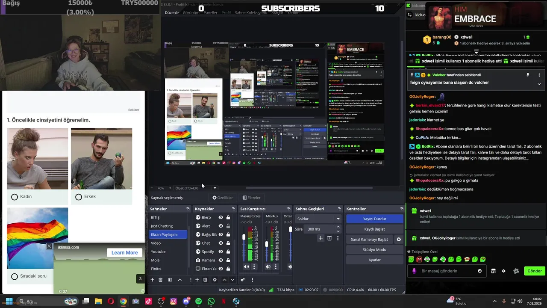Delete the selected scene with trash icon
The height and width of the screenshot is (308, 547).
pyautogui.click(x=161, y=280)
